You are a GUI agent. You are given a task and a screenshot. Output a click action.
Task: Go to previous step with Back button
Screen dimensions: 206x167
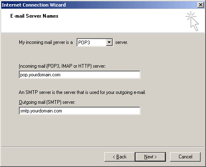coord(120,157)
